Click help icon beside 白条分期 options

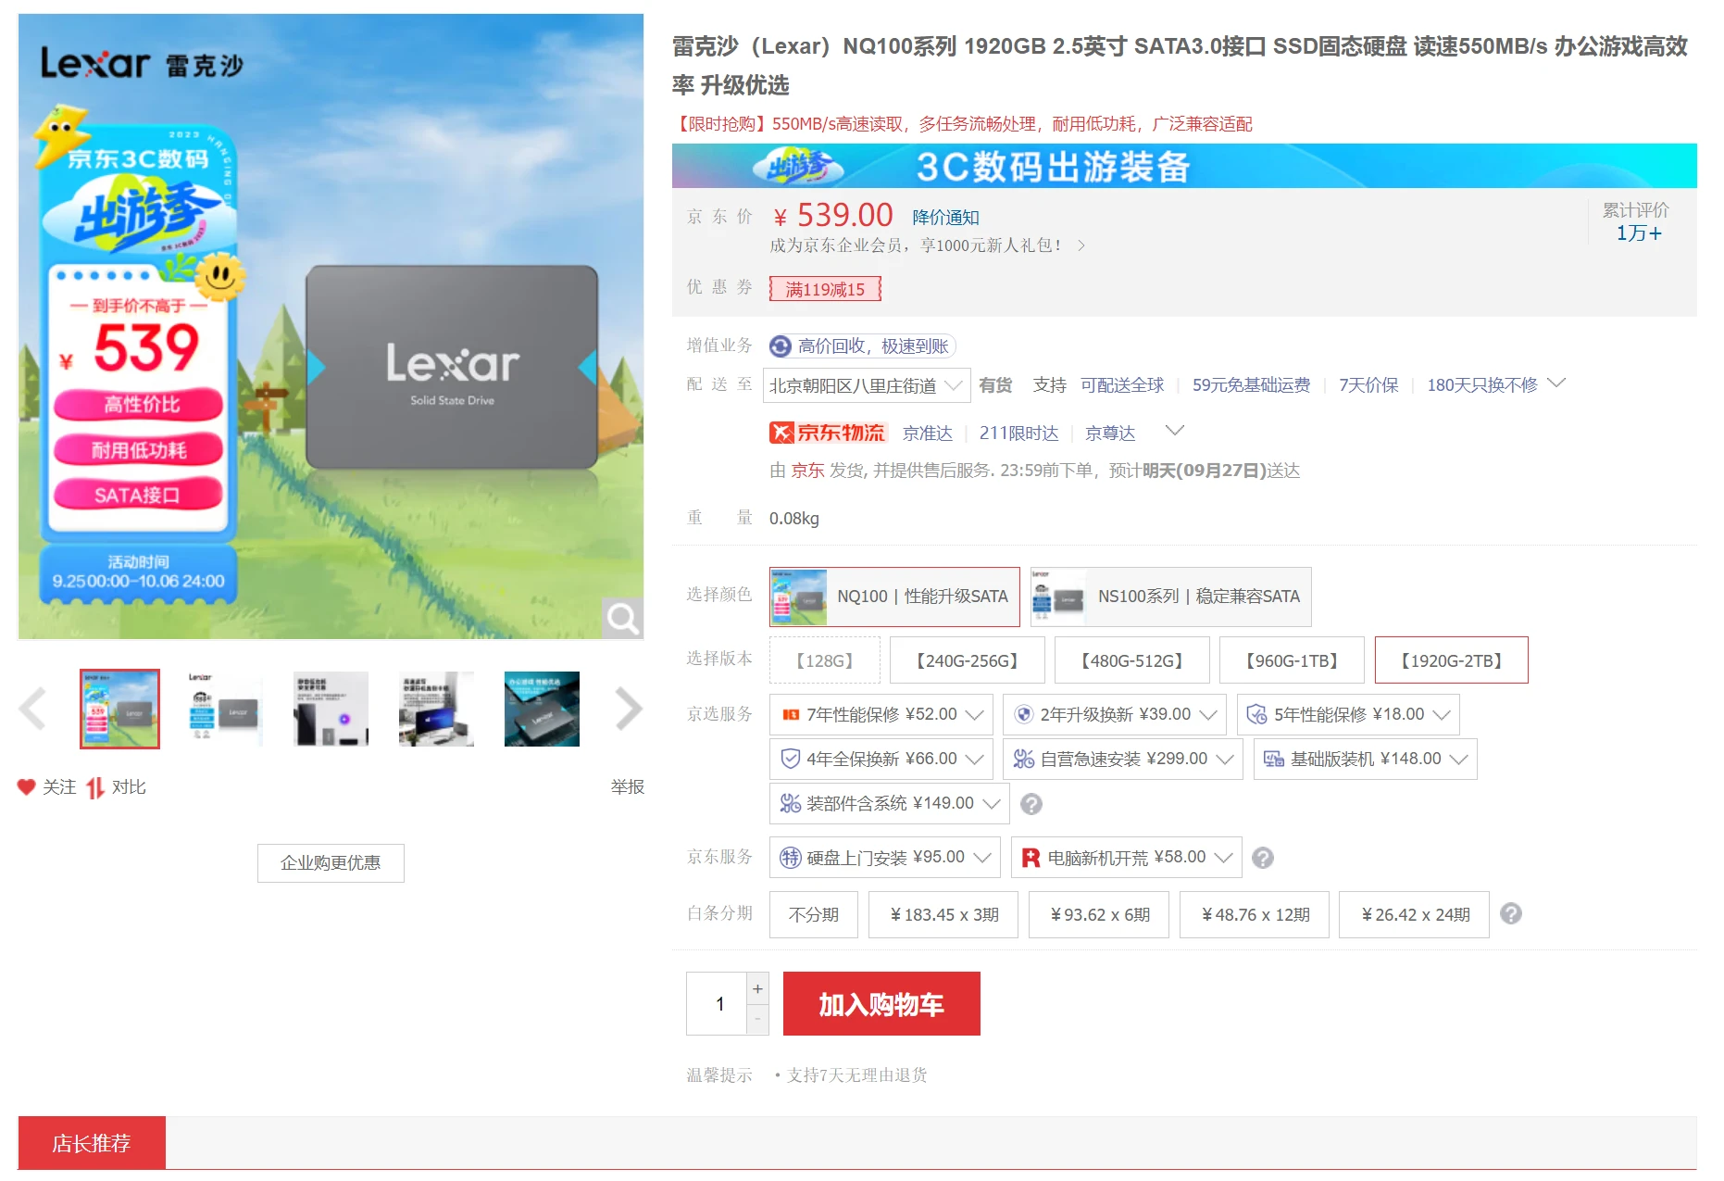(1511, 914)
